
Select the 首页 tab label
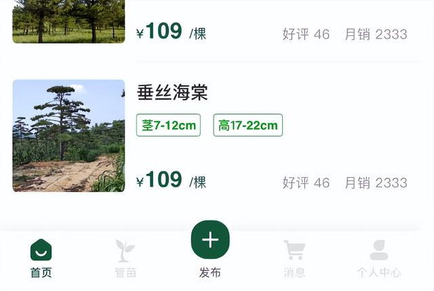tap(41, 273)
